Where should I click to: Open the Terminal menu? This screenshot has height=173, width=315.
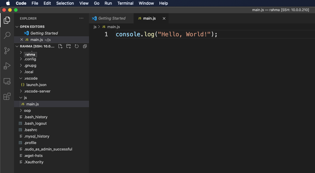coord(125,3)
